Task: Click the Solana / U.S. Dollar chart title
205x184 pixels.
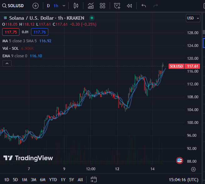Action: click(47, 18)
